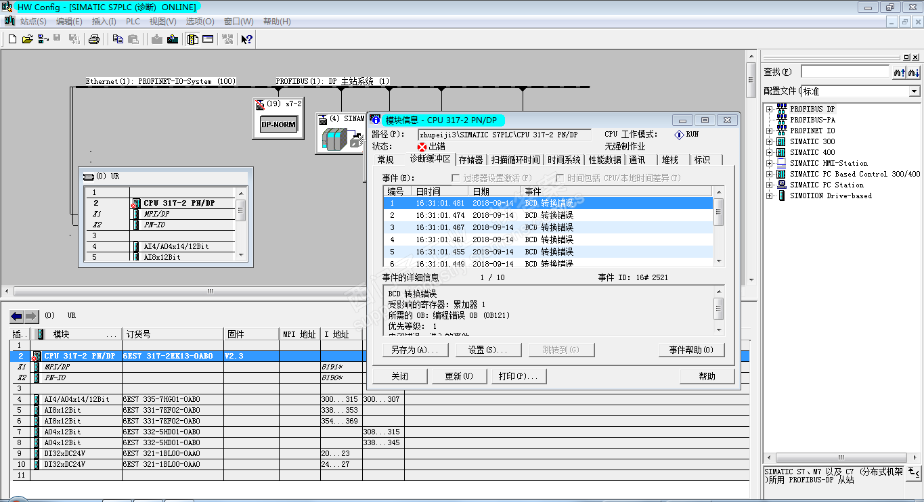This screenshot has width=924, height=502.
Task: Click the SIMOTION Drive-based catalog icon
Action: click(x=782, y=196)
